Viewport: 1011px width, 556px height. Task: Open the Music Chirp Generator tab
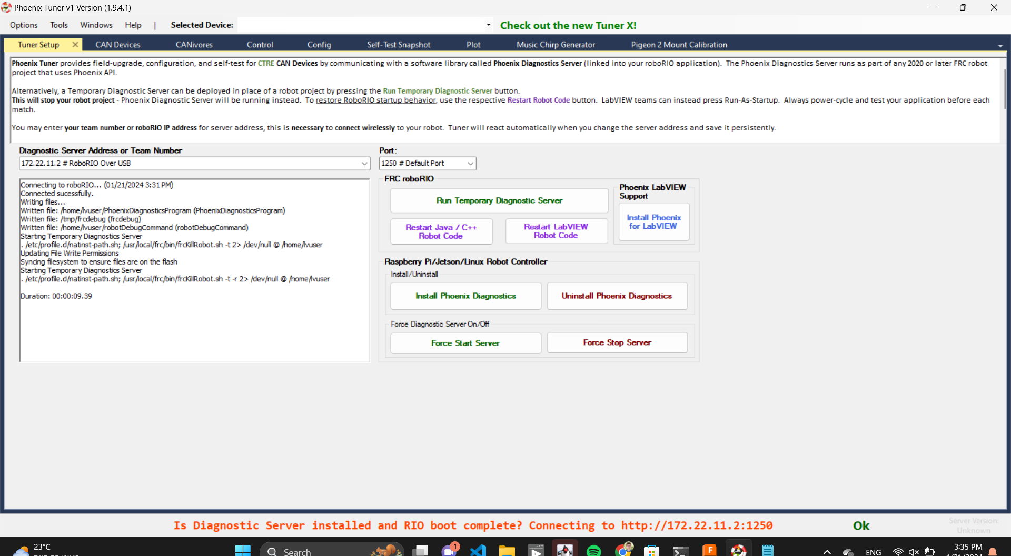556,45
